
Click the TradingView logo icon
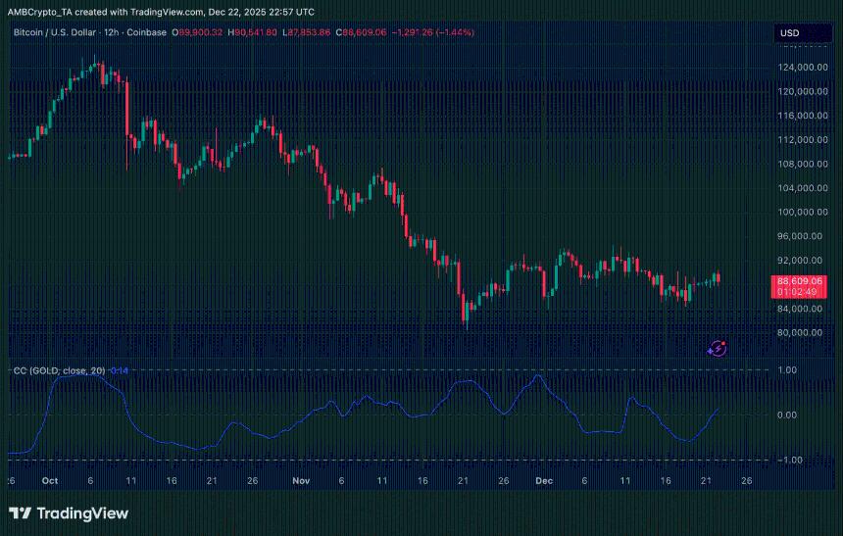tap(19, 513)
